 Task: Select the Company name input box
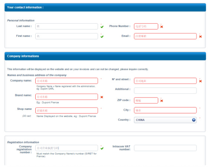pos(66,81)
